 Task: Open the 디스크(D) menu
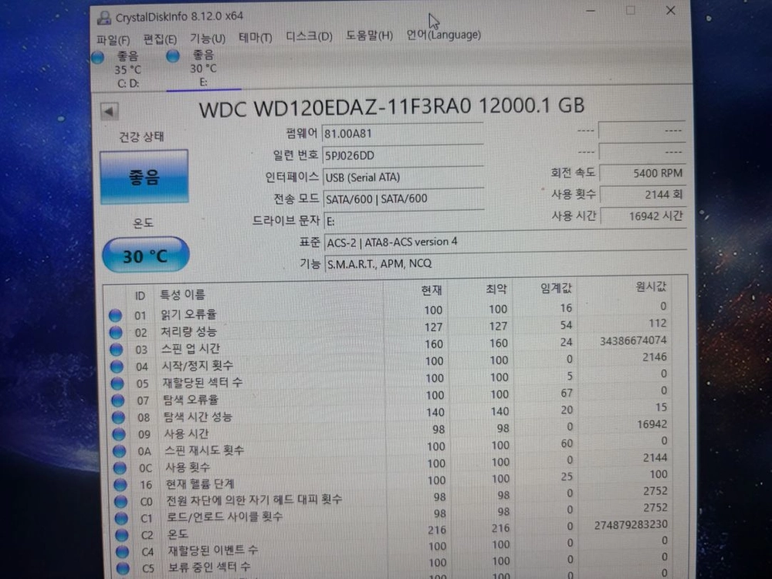pos(309,36)
